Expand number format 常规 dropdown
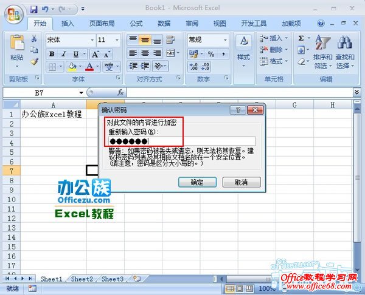 coord(225,40)
